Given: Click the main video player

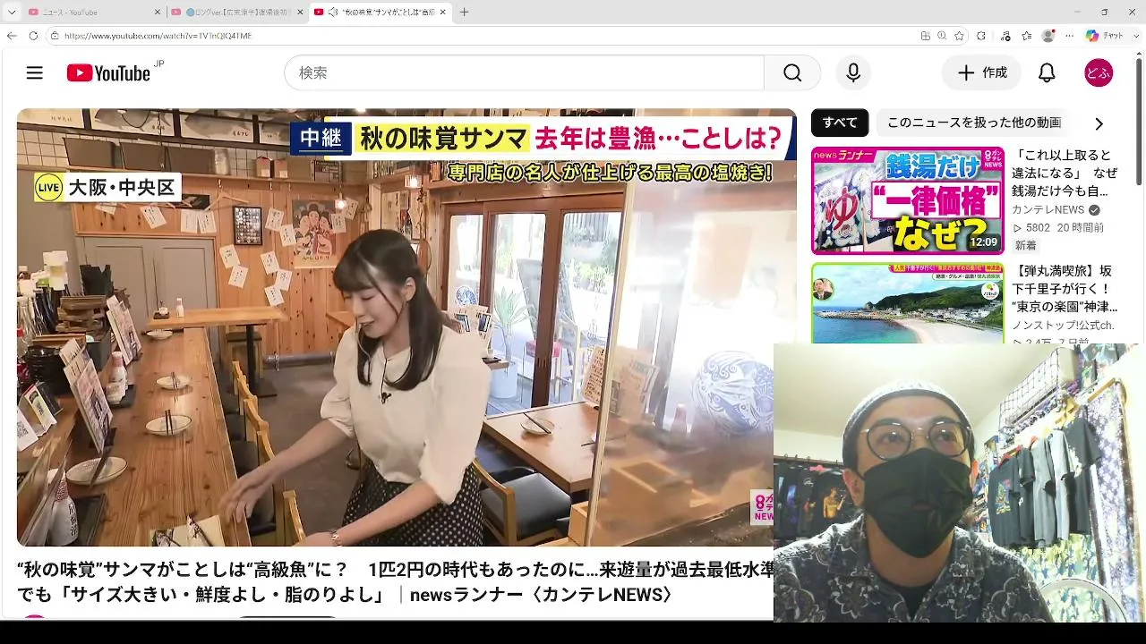Looking at the screenshot, I should coord(406,327).
